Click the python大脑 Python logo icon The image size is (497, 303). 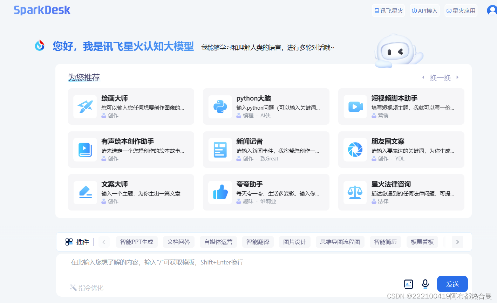tap(220, 106)
